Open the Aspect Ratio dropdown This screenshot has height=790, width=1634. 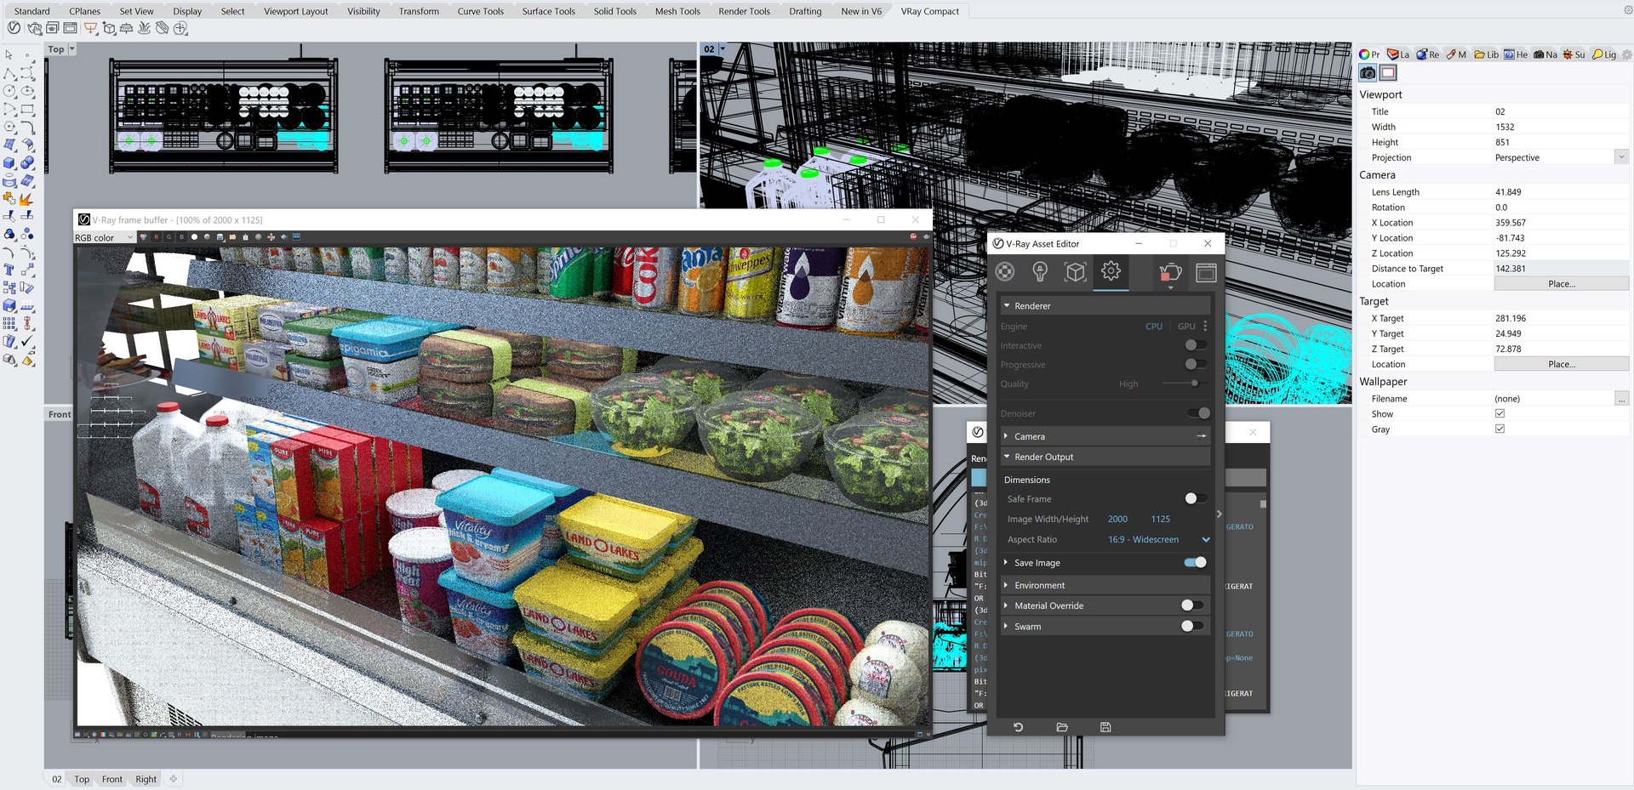click(x=1157, y=539)
